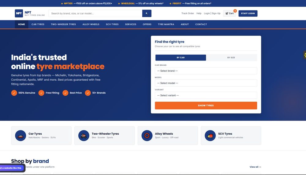Switch to the BY CAR toggle
Screen dimensions: 306x175
point(181,58)
